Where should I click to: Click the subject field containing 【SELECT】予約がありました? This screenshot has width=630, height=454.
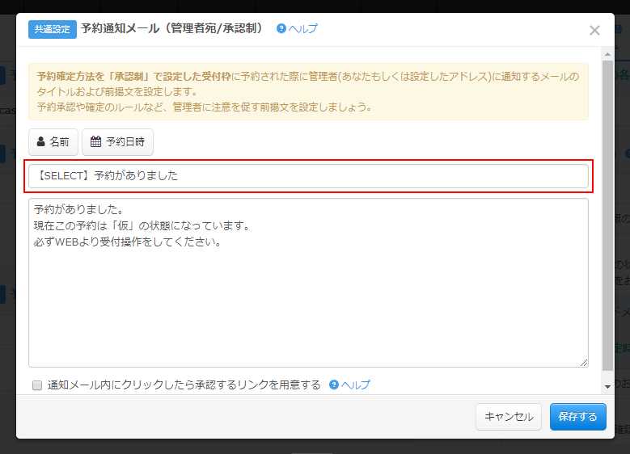(307, 176)
